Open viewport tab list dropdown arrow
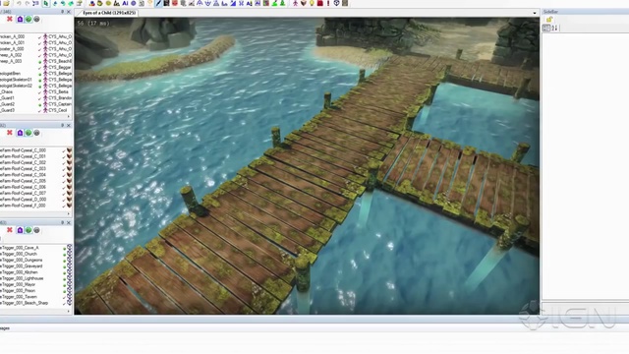Image resolution: width=629 pixels, height=354 pixels. [x=535, y=13]
